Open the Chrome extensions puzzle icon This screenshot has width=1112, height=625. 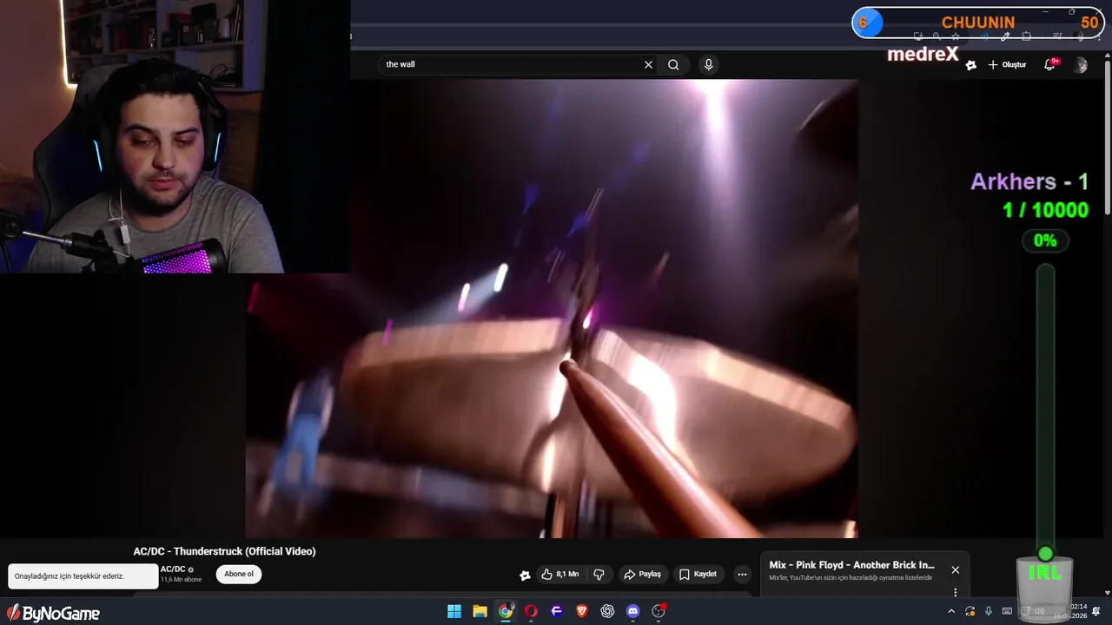[x=1026, y=36]
